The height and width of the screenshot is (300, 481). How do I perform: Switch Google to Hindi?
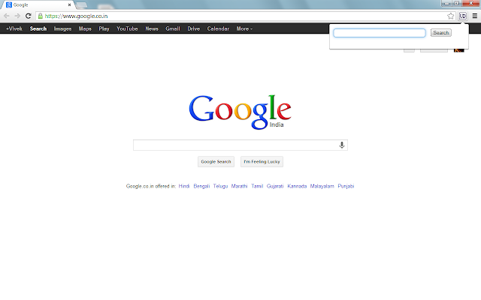coord(184,186)
